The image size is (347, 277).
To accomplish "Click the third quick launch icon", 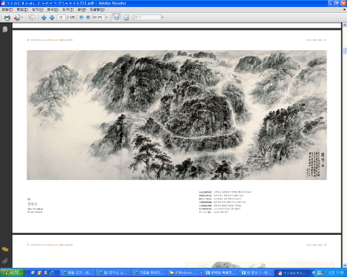I will pos(46,273).
